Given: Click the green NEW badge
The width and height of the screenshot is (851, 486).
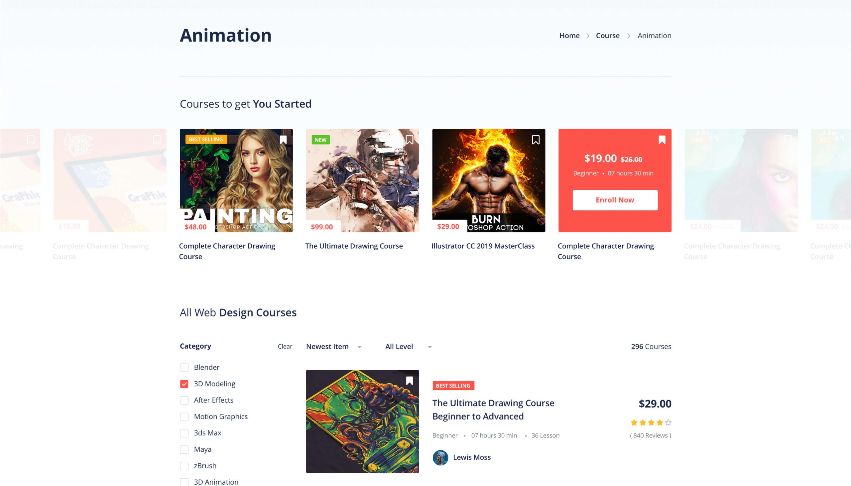Looking at the screenshot, I should pos(320,140).
